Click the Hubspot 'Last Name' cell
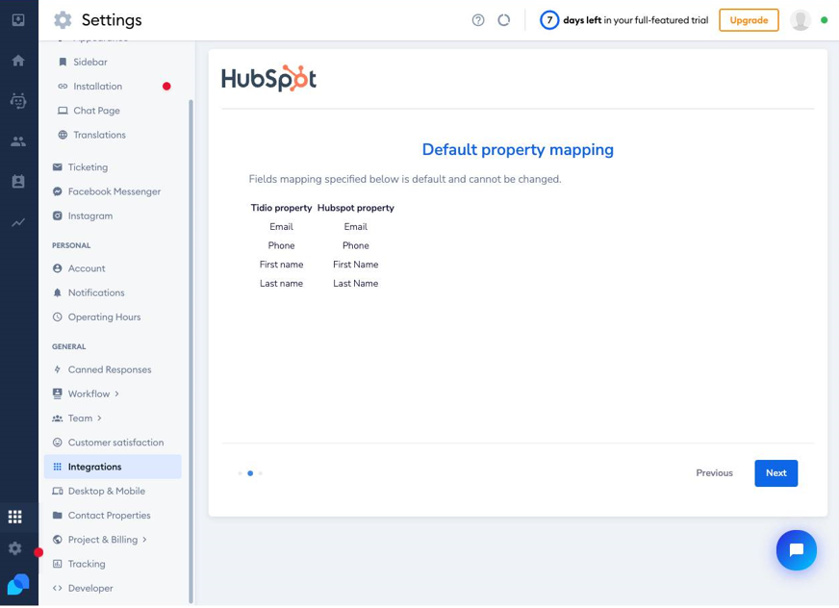The height and width of the screenshot is (608, 839). [x=355, y=284]
